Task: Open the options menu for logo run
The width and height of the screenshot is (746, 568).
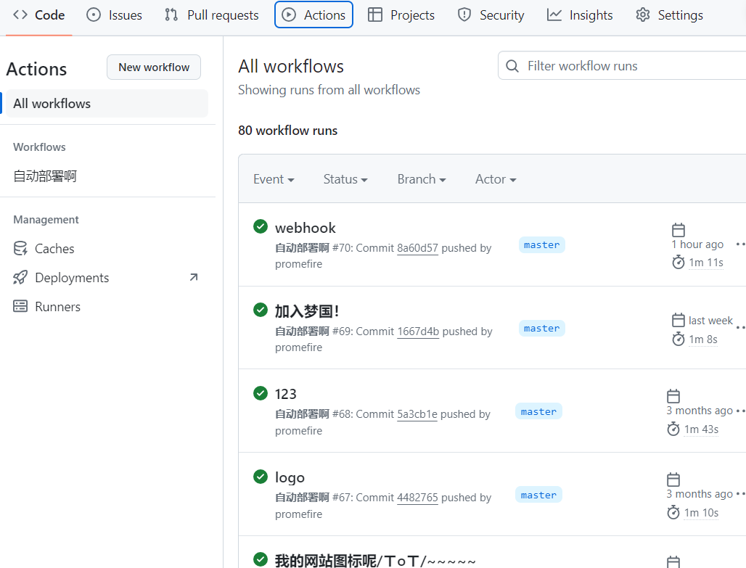Action: click(x=741, y=494)
